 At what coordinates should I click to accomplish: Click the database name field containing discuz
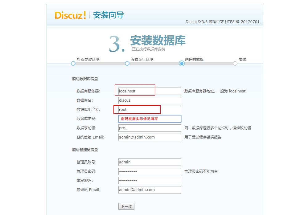tap(150, 100)
